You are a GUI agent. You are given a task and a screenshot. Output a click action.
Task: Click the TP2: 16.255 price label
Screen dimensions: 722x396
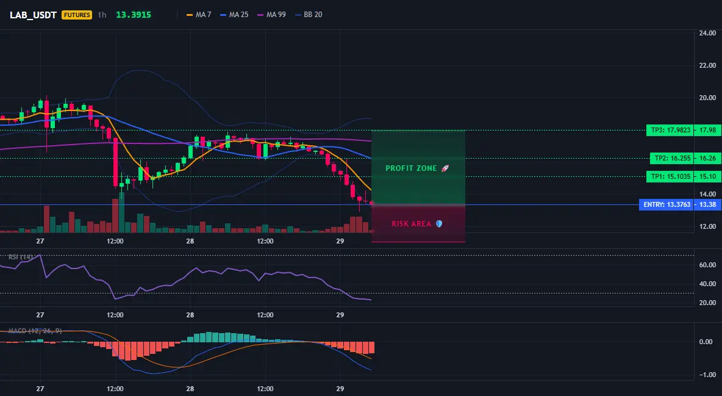(672, 158)
